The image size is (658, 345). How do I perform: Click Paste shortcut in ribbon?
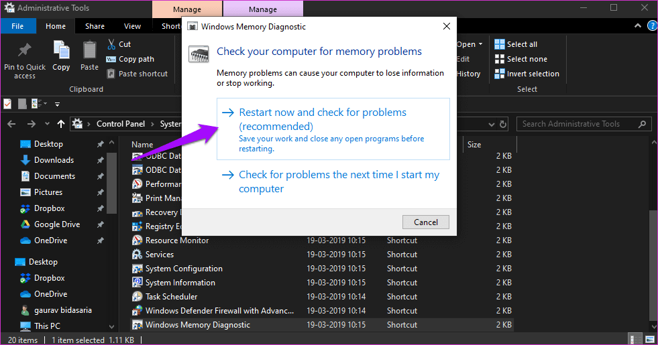[x=138, y=74]
